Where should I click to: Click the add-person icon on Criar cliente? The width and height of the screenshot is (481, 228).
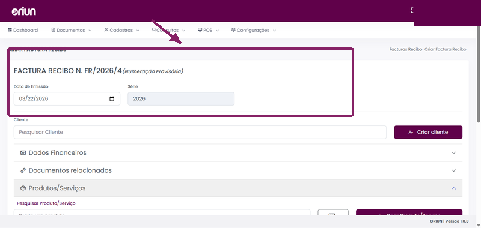point(411,133)
